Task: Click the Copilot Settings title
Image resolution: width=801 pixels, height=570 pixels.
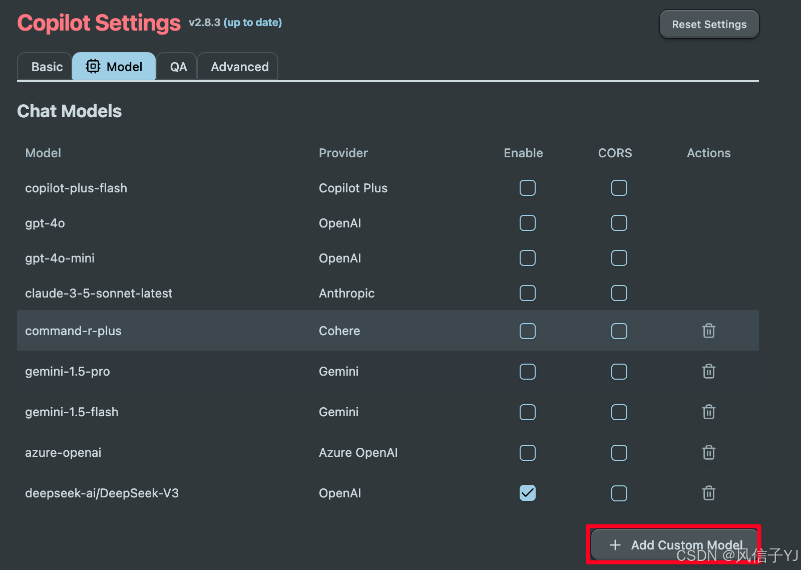Action: pyautogui.click(x=99, y=23)
